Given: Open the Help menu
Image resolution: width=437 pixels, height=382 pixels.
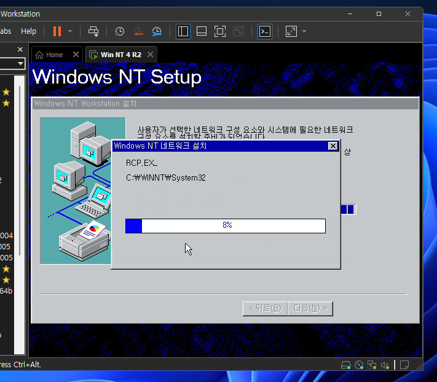Looking at the screenshot, I should (x=29, y=31).
